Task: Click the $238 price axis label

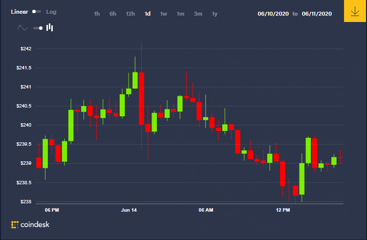Action: [x=26, y=201]
